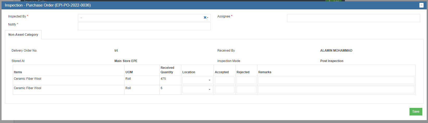The width and height of the screenshot is (428, 123).
Task: Expand Location dropdown for the 475 quantity row
Action: (197, 80)
